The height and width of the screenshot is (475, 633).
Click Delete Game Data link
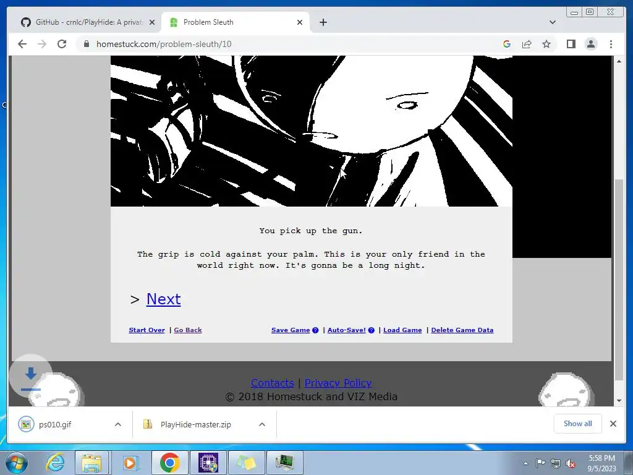[x=462, y=330]
